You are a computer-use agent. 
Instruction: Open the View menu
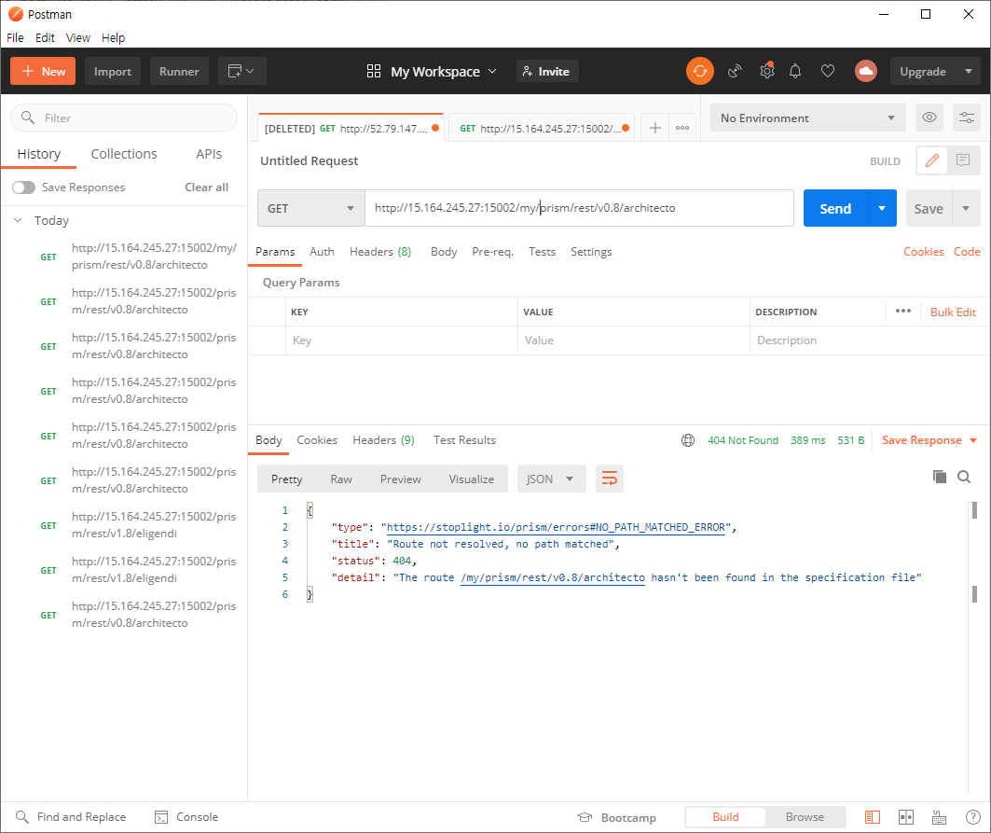coord(77,37)
